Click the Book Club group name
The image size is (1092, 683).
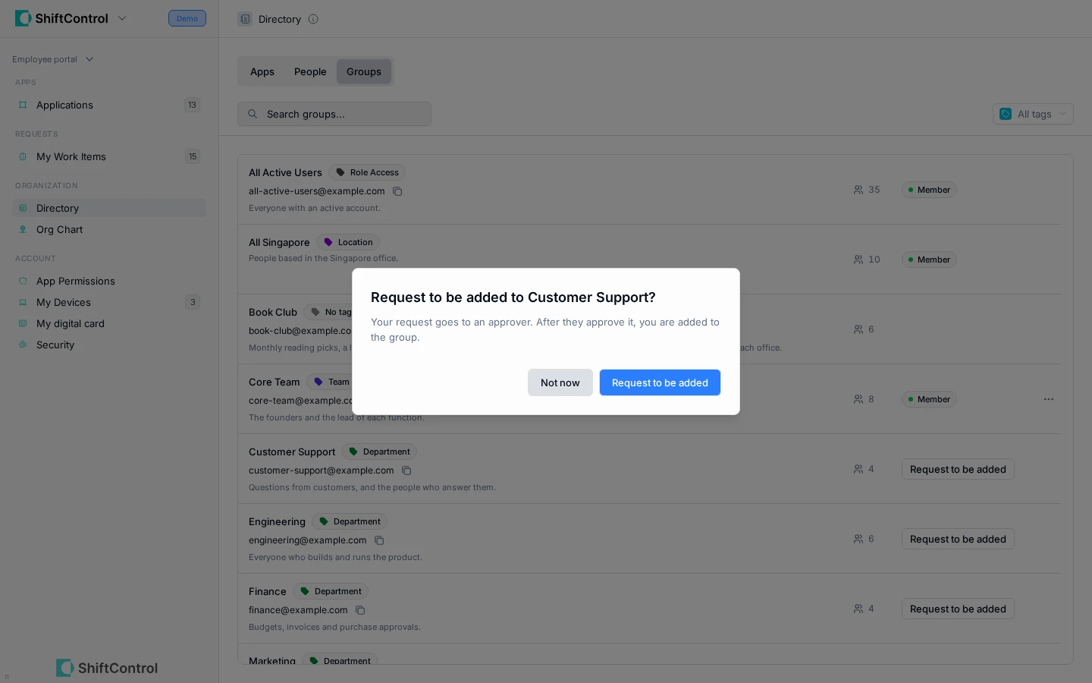[273, 312]
